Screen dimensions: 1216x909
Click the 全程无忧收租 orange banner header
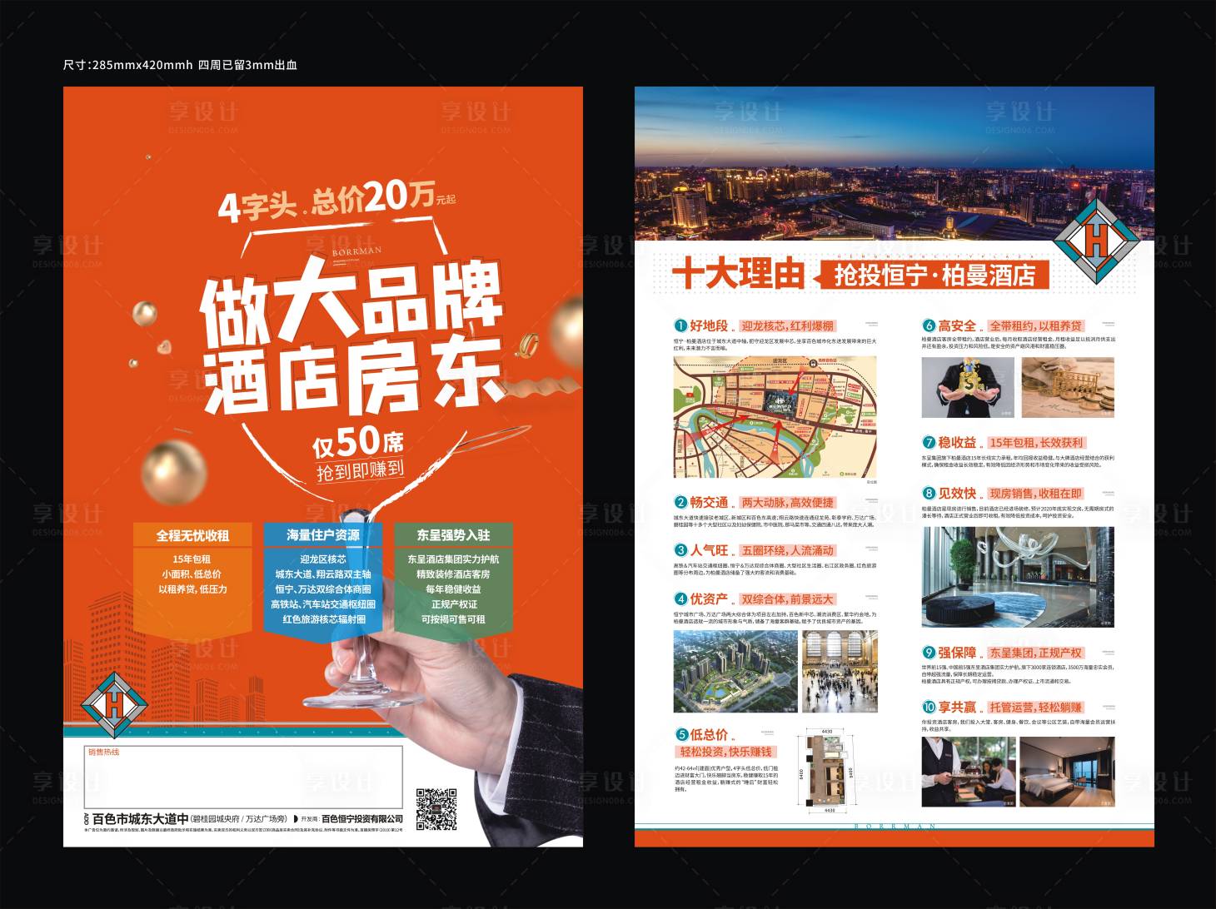coord(192,535)
